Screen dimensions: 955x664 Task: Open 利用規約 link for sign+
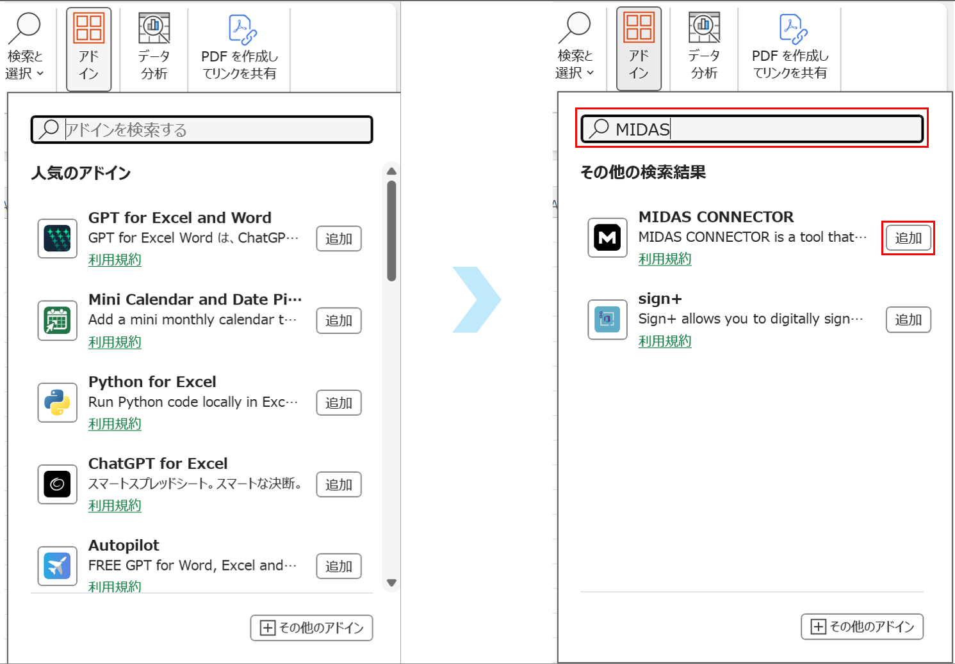point(665,341)
